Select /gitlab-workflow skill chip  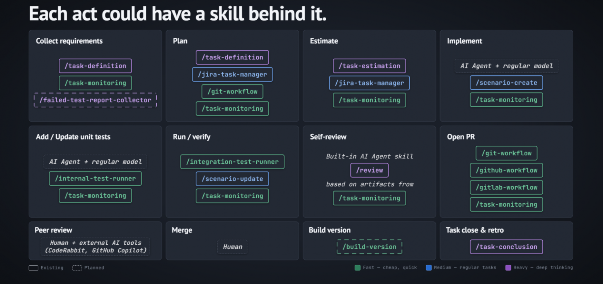pyautogui.click(x=506, y=187)
